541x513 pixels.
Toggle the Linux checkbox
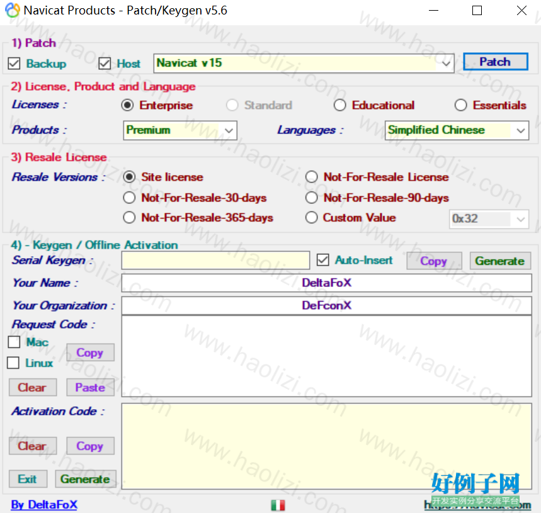point(13,363)
